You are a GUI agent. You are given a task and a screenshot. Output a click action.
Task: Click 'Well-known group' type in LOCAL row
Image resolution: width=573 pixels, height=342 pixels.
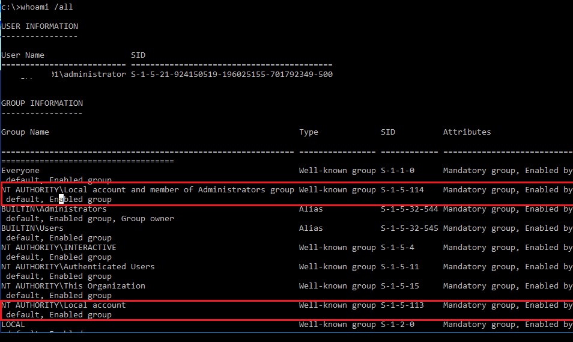click(338, 325)
